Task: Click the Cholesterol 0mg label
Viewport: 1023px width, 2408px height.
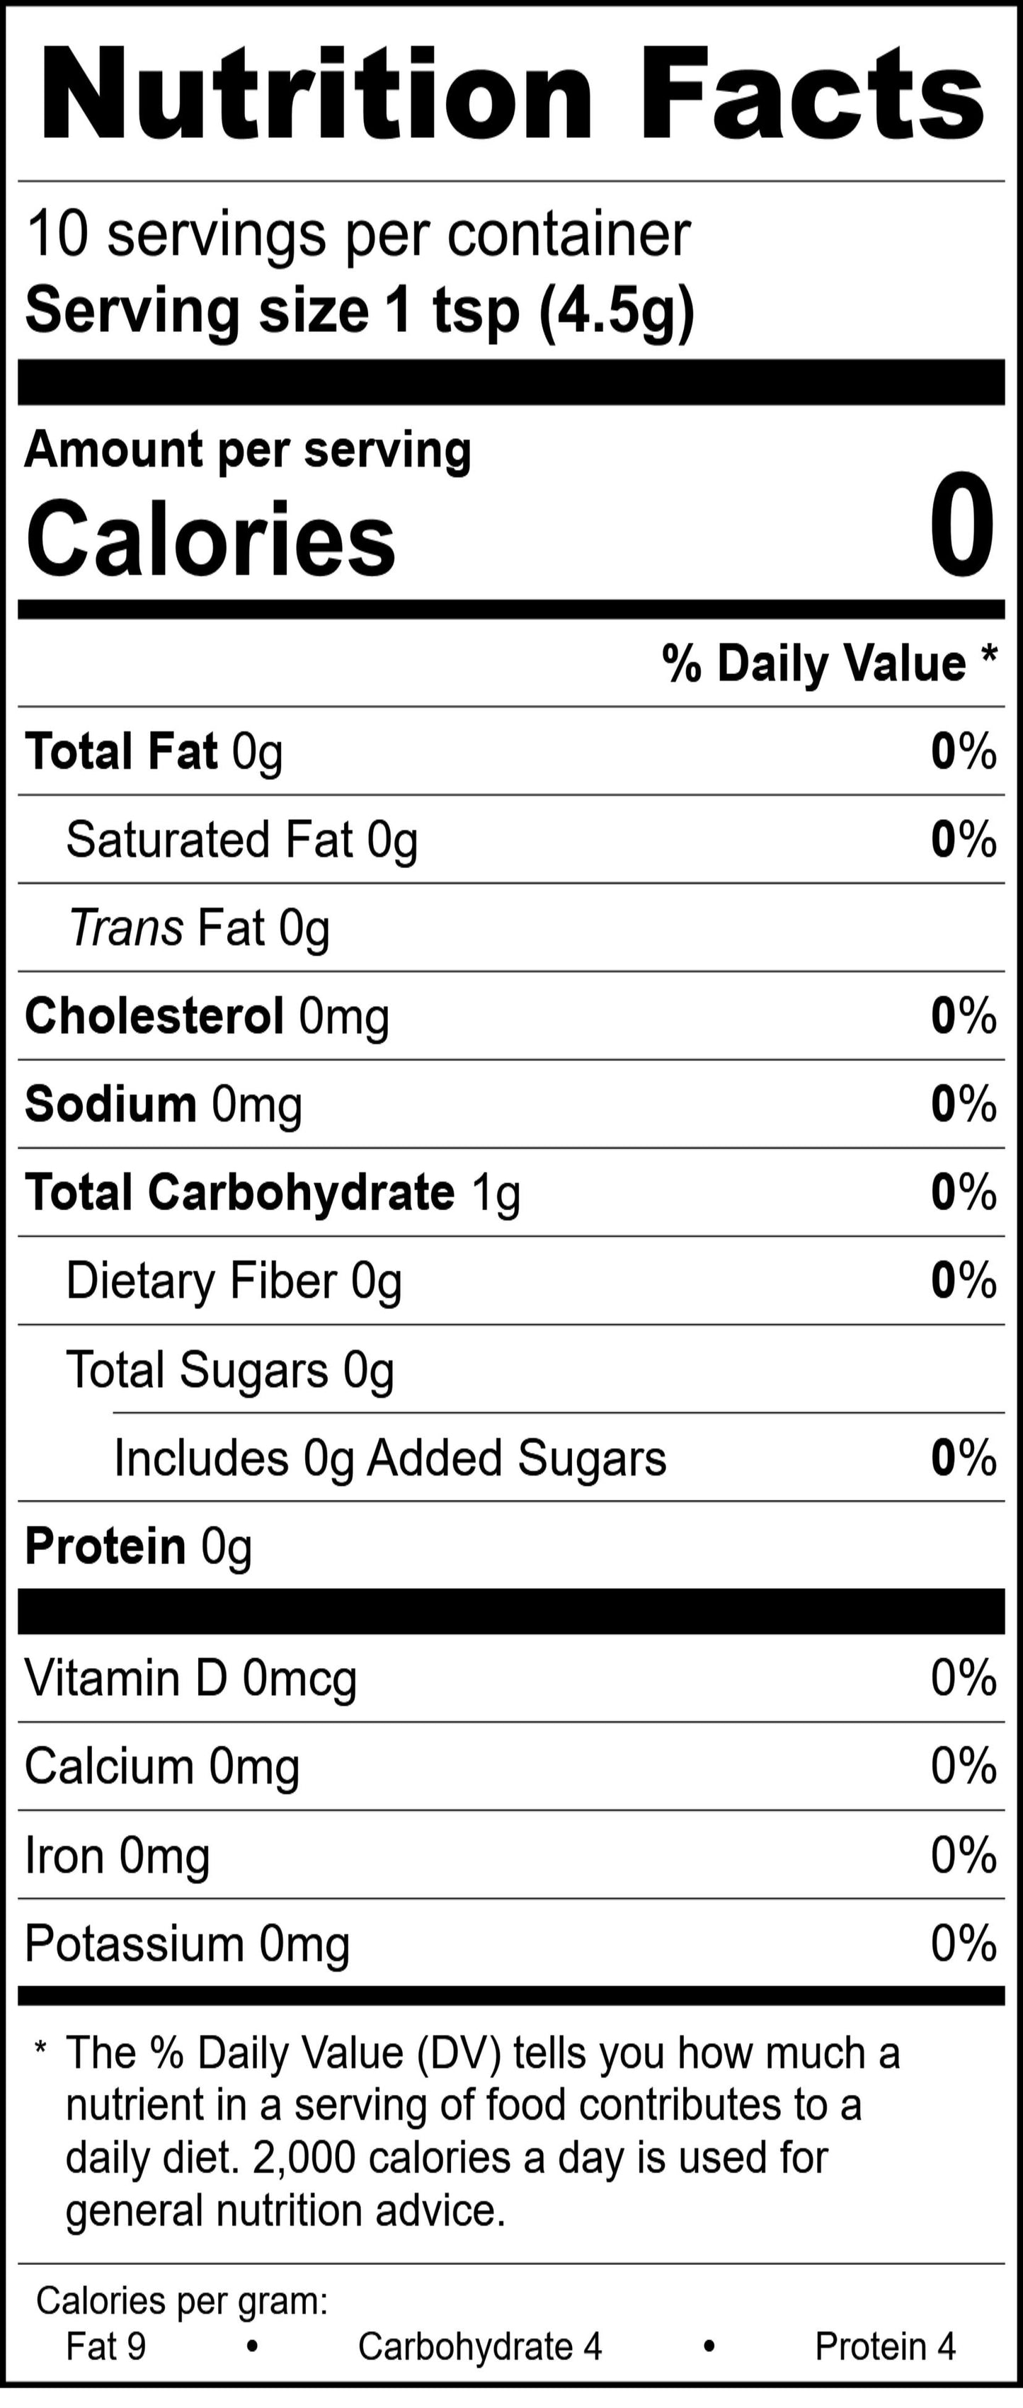Action: [x=207, y=1016]
